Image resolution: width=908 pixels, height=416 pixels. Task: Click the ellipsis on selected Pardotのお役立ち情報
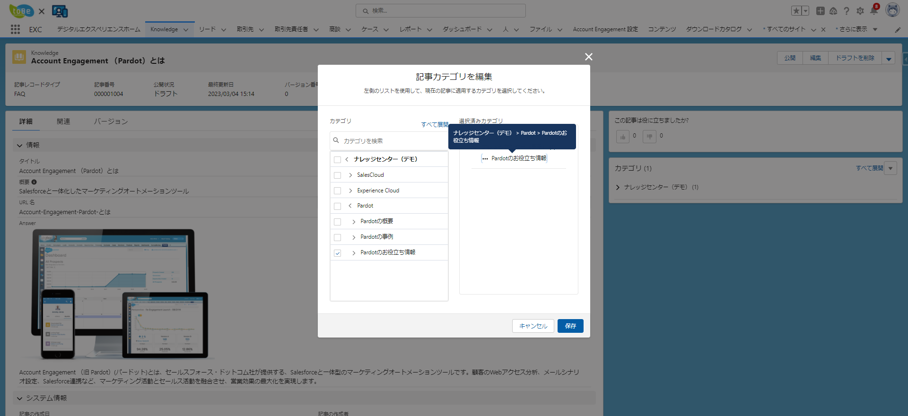coord(485,159)
